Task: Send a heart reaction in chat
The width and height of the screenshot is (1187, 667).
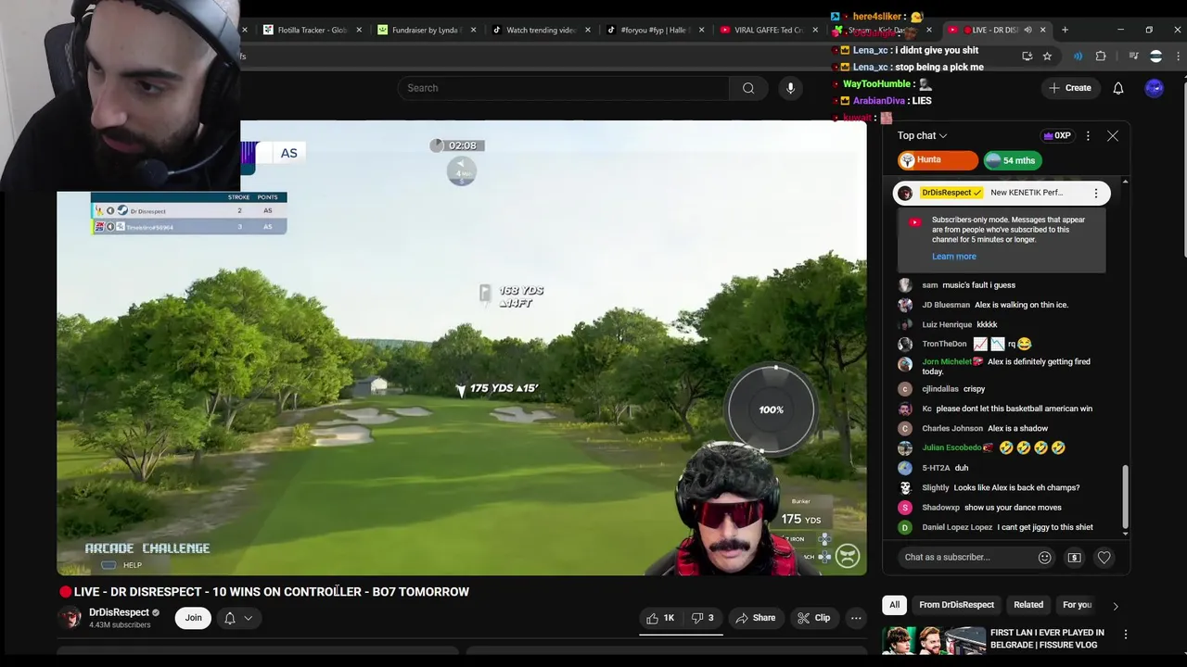Action: pos(1104,558)
